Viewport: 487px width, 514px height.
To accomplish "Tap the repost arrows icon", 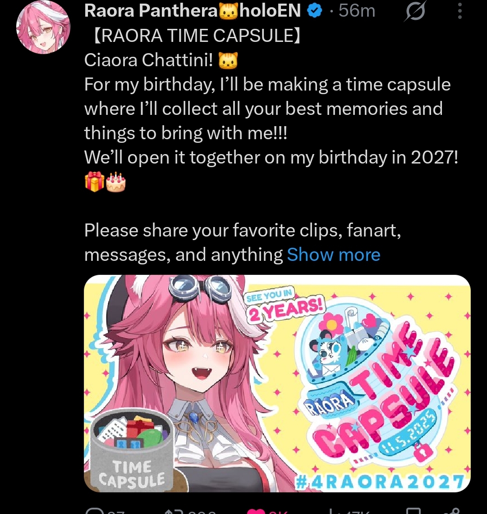I will pyautogui.click(x=173, y=511).
